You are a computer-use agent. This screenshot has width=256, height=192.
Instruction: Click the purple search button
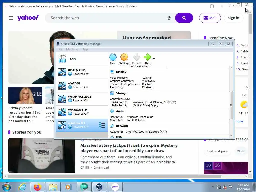(184, 18)
